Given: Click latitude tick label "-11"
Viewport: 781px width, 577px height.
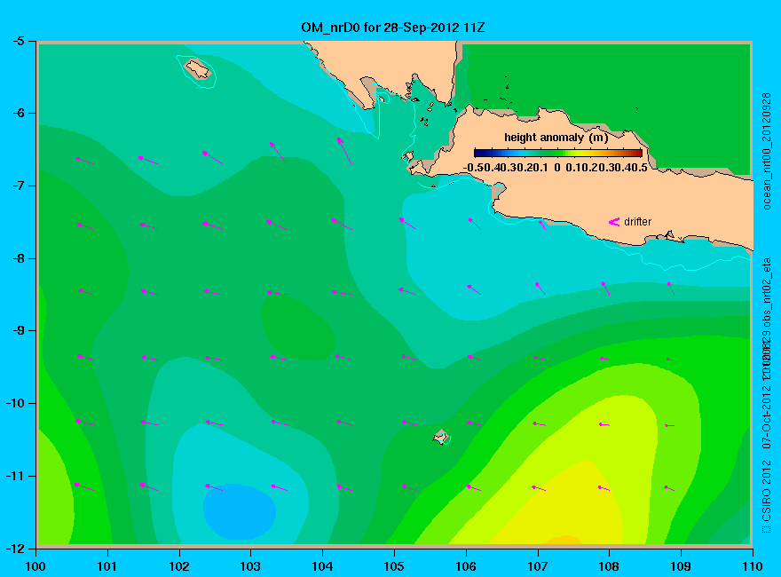Looking at the screenshot, I should pos(15,476).
